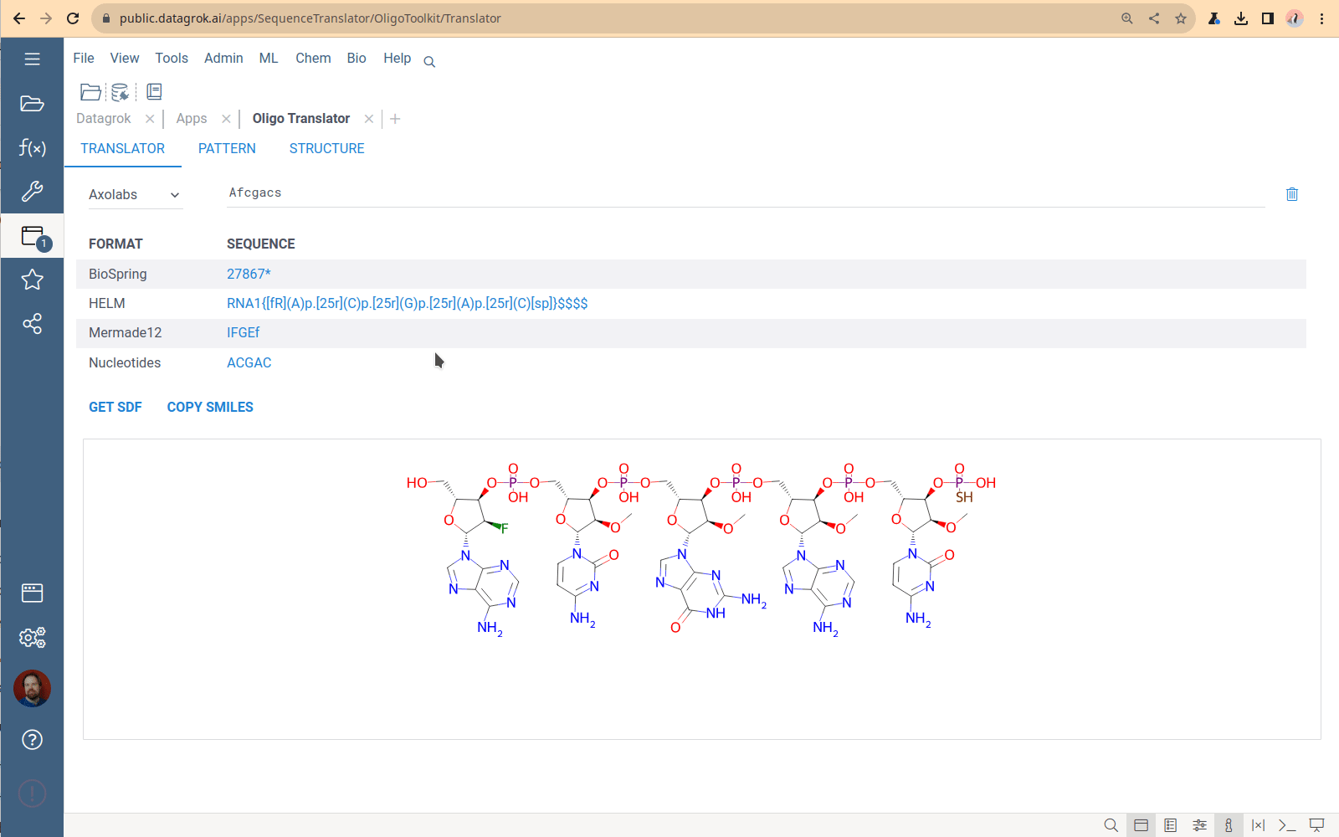This screenshot has height=837, width=1339.
Task: Click the trash icon to clear sequence
Action: coord(1291,194)
